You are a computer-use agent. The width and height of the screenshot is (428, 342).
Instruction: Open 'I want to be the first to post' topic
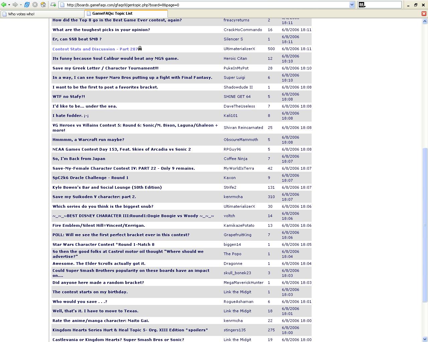click(105, 87)
